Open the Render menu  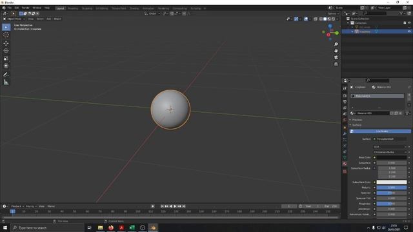(26, 8)
